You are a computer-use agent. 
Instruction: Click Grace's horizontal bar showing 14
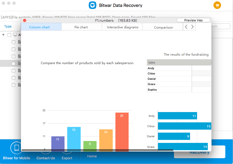click(183, 147)
